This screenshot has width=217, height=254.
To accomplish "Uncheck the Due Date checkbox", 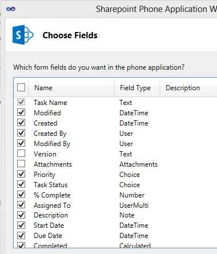I will (x=21, y=236).
